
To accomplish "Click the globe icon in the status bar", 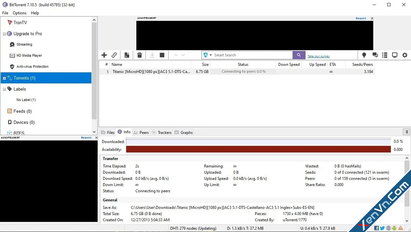I will click(x=388, y=228).
